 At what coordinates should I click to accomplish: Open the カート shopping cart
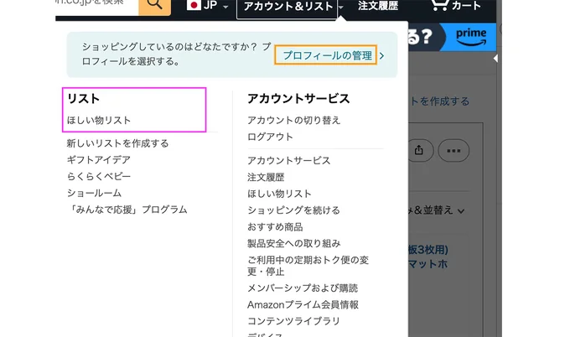point(456,6)
